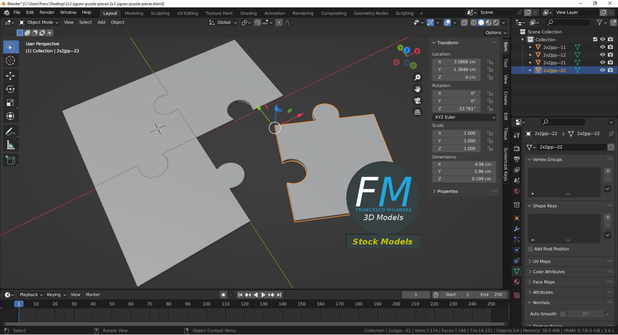Viewport: 618px width, 335px height.
Task: Hide 2x2jpp---11 in viewport via eye
Action: [603, 47]
